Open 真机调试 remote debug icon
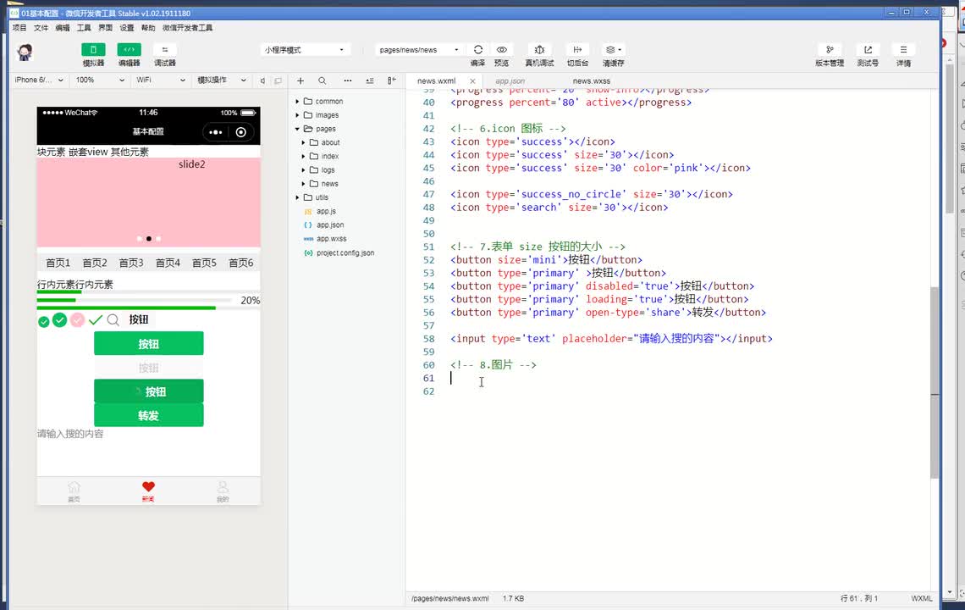 (539, 50)
